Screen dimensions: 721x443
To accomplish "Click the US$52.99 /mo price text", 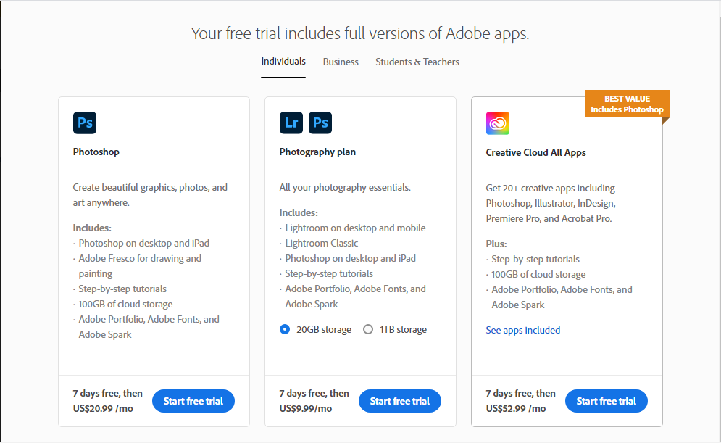I will [516, 408].
